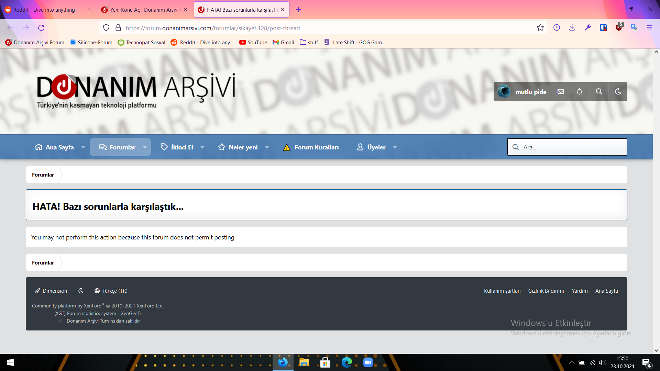
Task: Open the Firefox hamburger menu
Action: [649, 28]
